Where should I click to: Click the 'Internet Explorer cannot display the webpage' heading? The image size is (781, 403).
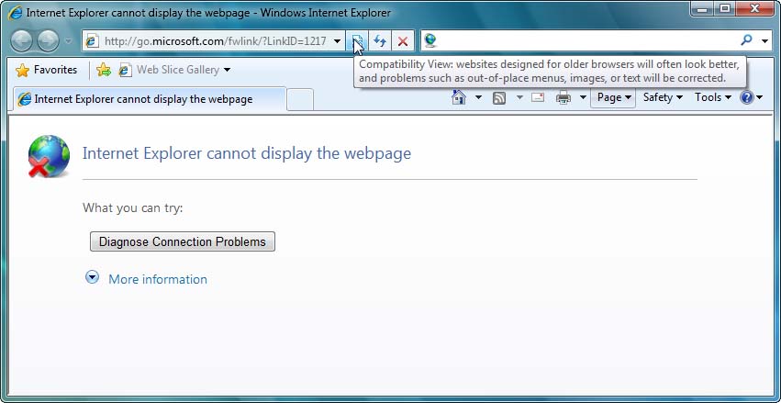coord(247,153)
